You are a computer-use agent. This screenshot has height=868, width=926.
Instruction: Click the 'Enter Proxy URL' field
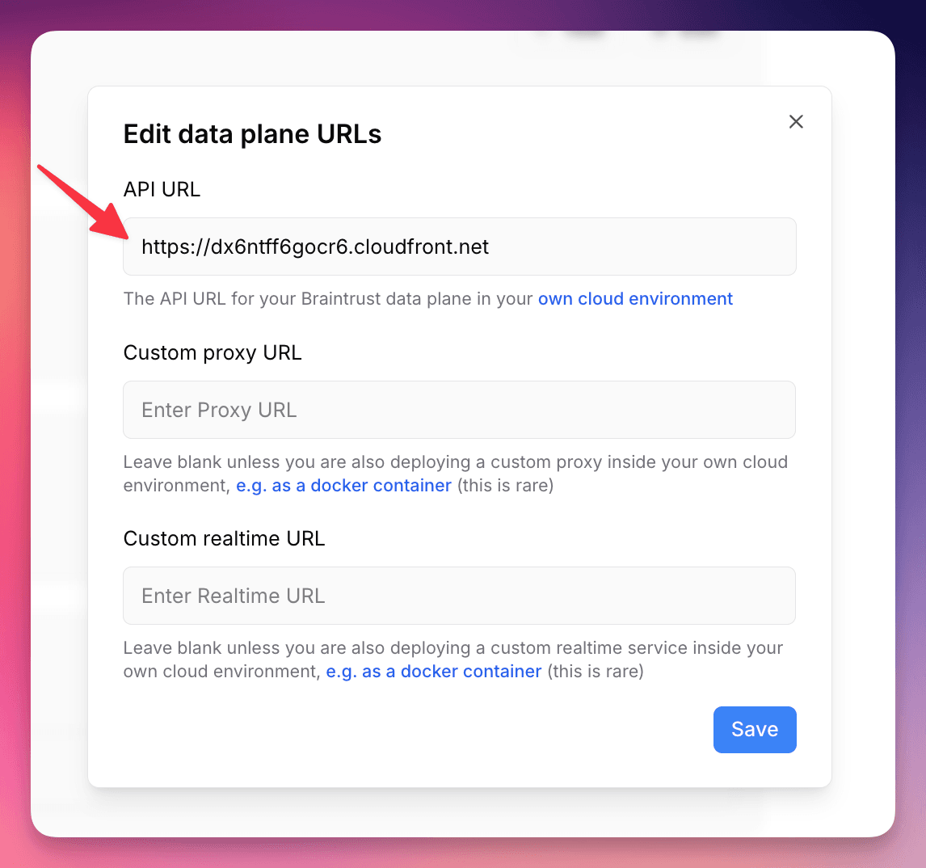[x=459, y=410]
